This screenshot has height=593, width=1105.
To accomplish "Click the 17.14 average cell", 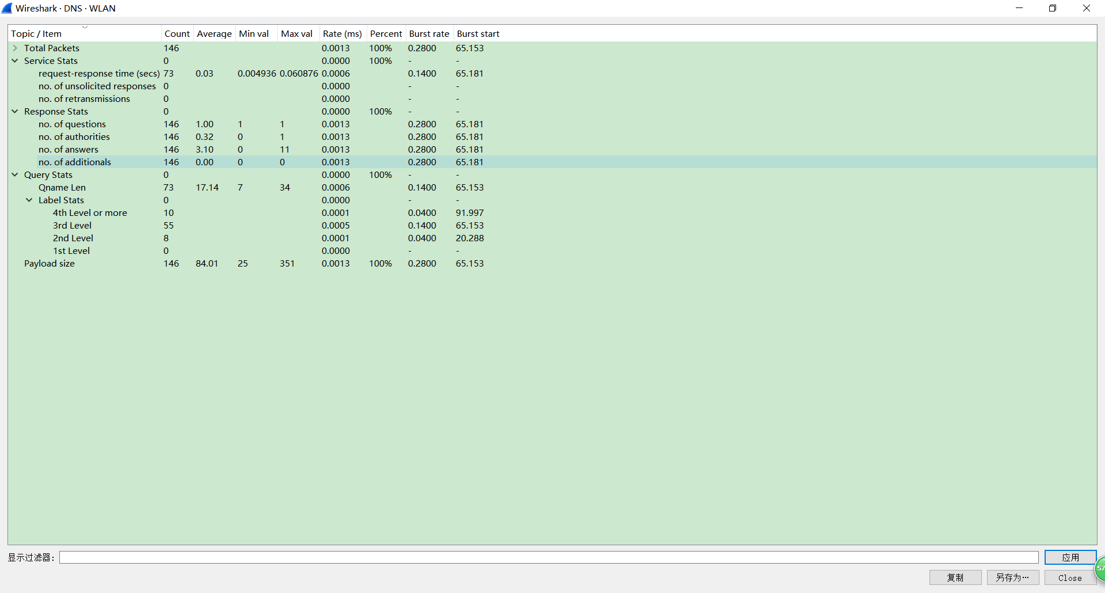I will tap(207, 188).
